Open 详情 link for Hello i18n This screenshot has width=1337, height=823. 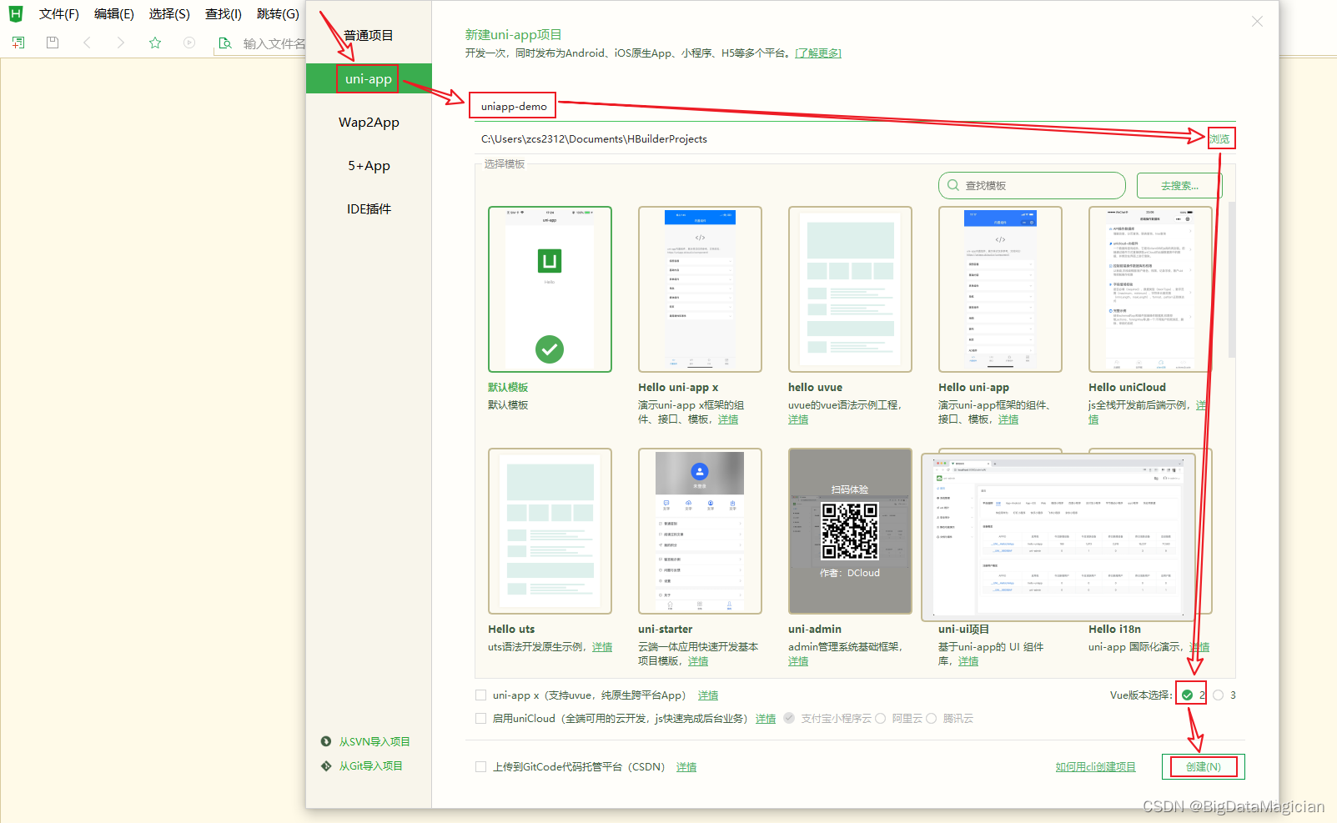coord(1199,647)
